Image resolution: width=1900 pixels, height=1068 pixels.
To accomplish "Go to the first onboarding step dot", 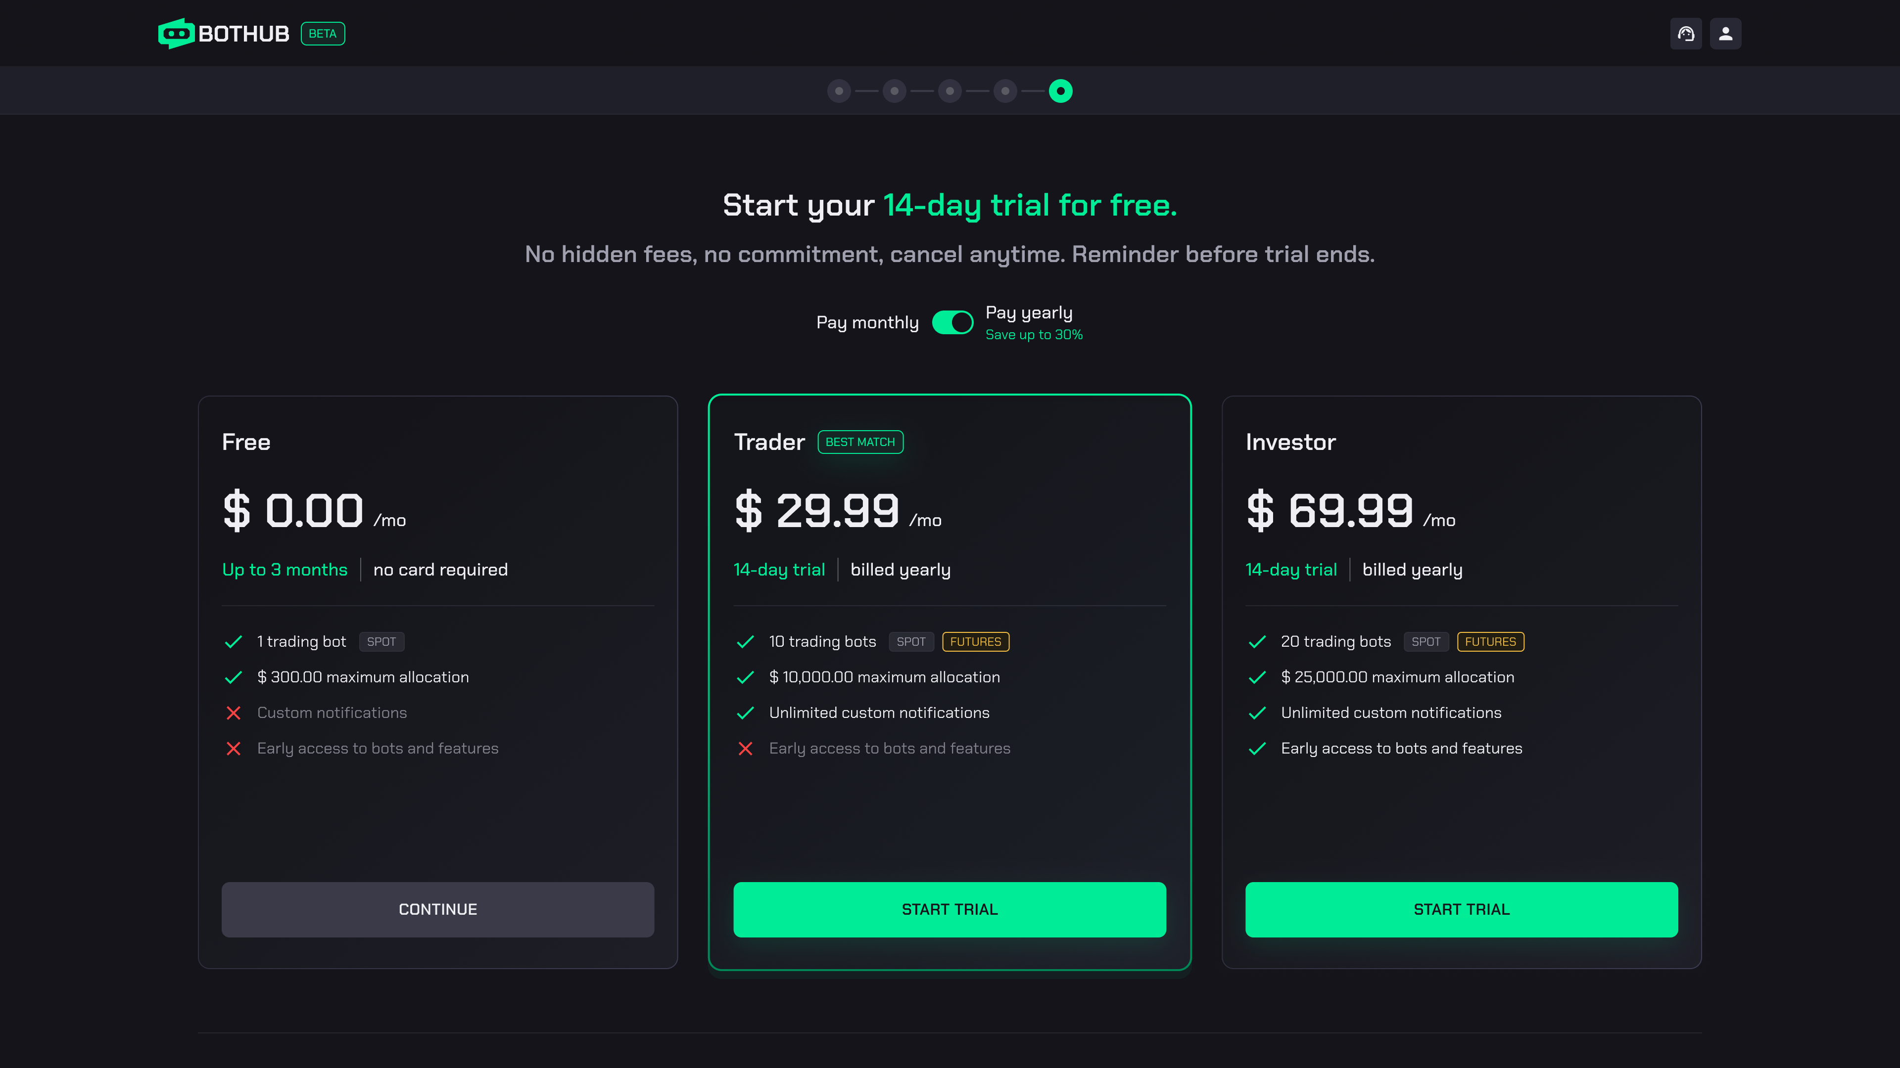I will click(x=839, y=91).
